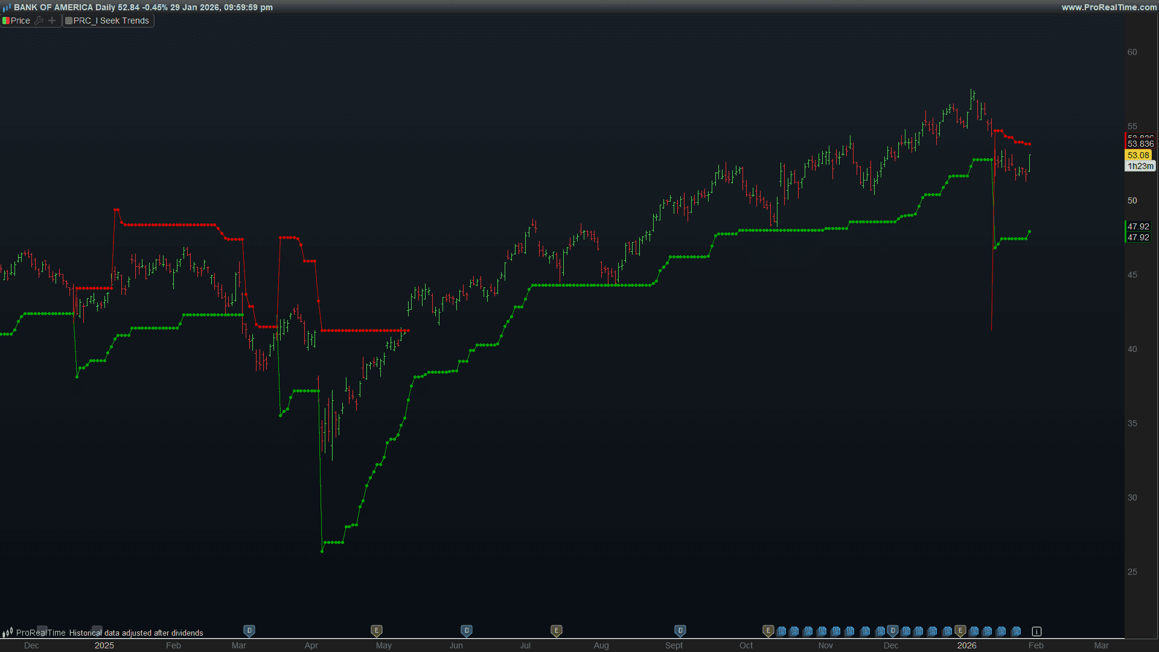Click the plus icon to add indicator

52,21
